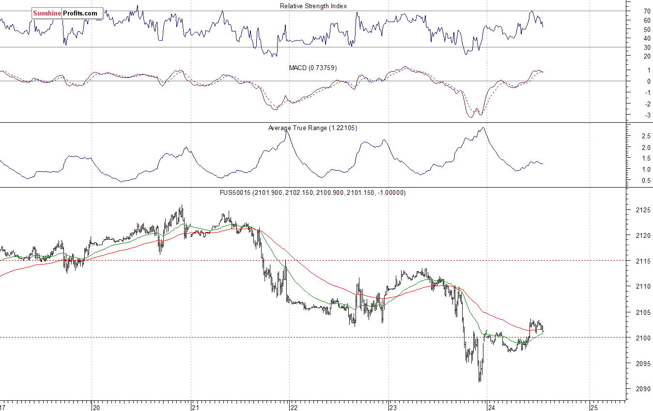Select the 2110 price axis label
The image size is (653, 411).
643,287
